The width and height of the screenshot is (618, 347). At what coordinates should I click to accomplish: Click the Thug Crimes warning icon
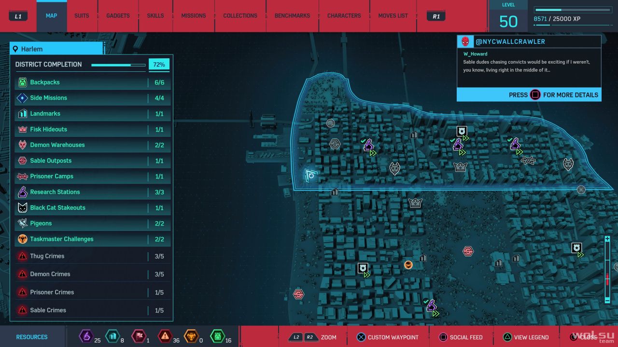pyautogui.click(x=22, y=256)
